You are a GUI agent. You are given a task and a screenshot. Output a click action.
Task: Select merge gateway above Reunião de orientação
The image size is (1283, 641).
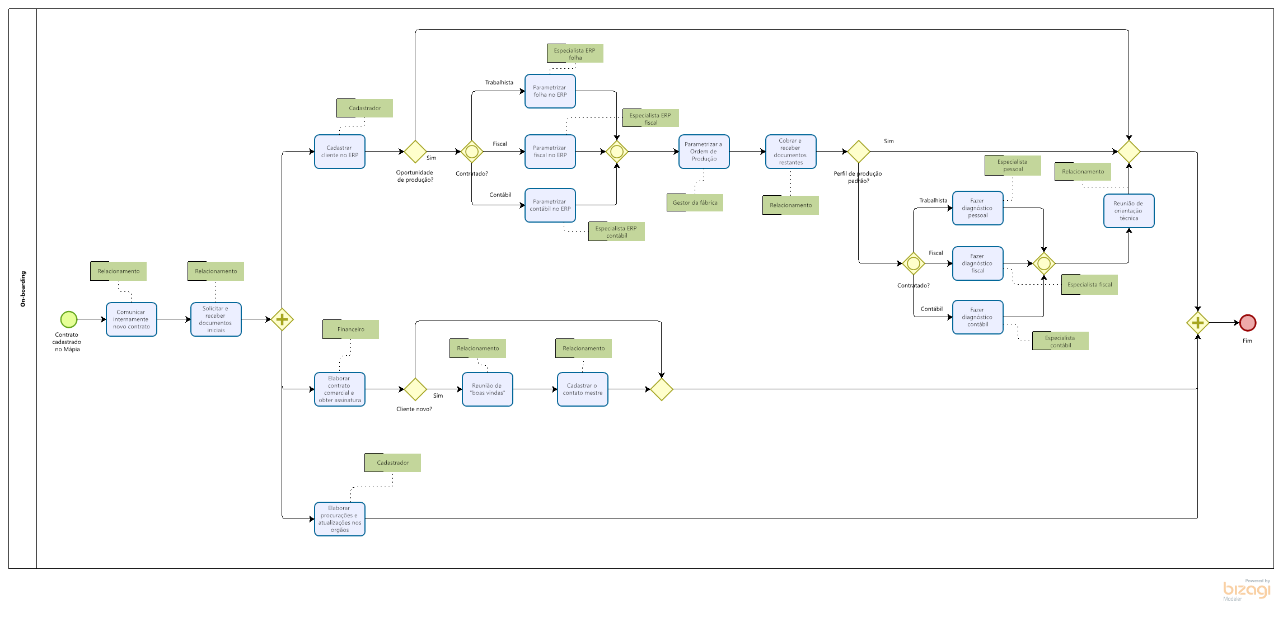[x=1129, y=152]
